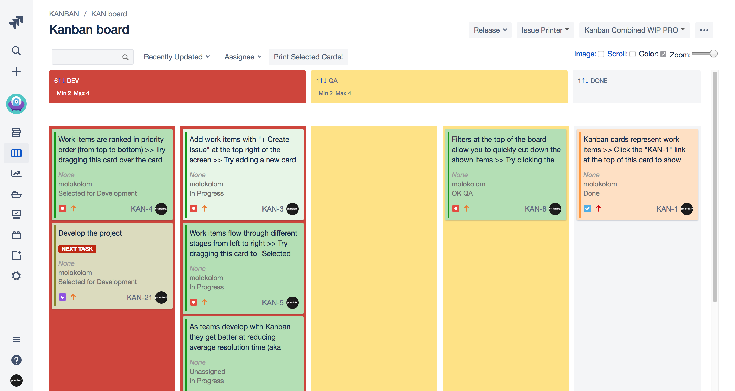Open the Add item page icon
The image size is (735, 391).
tap(16, 255)
